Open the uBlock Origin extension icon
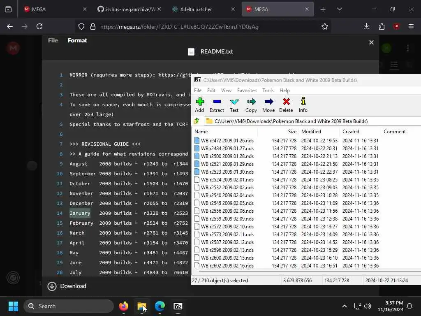421x316 pixels. click(396, 26)
